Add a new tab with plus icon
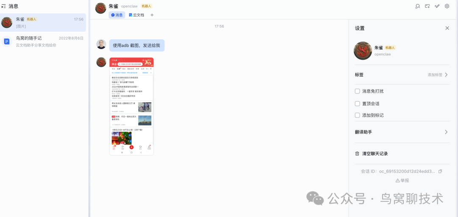Screen dimensions: 458x217 152,15
